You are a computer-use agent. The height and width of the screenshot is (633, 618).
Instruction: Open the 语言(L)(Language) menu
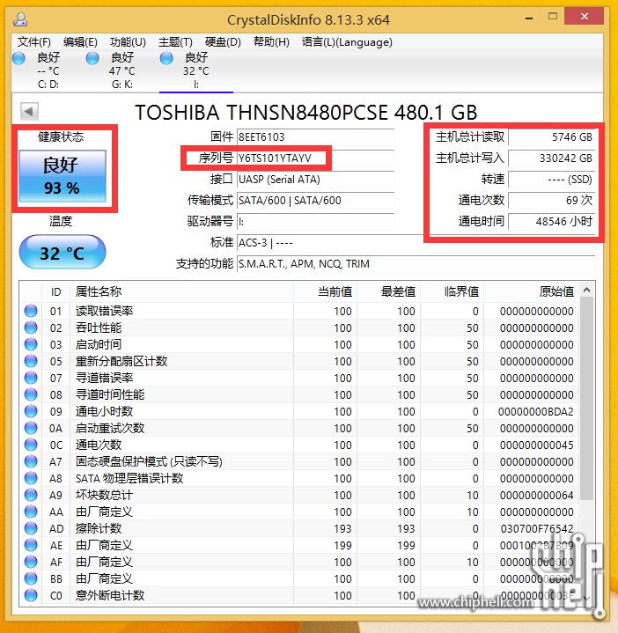(x=347, y=42)
